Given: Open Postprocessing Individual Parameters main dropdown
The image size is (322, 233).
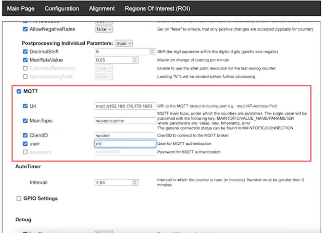Looking at the screenshot, I should (123, 44).
